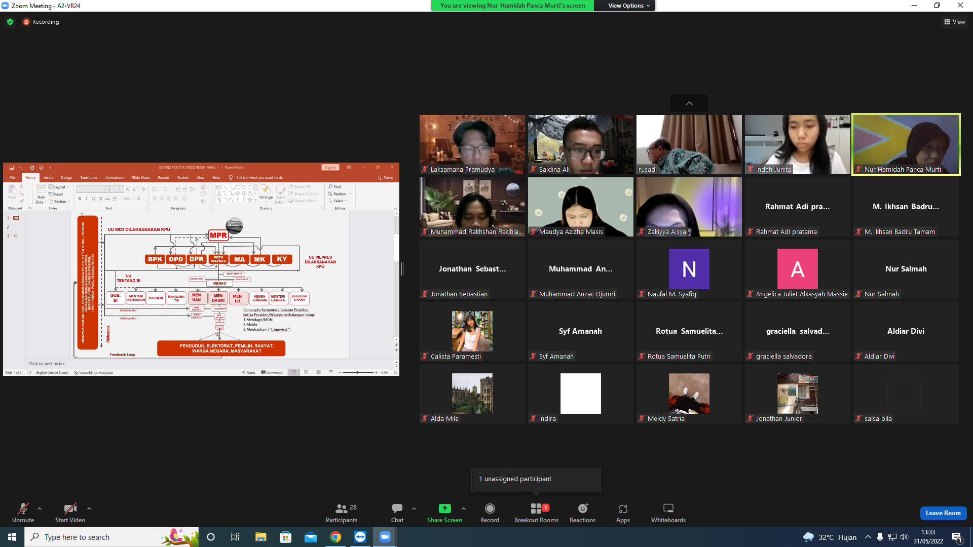Switch to Insert tab in PowerPoint
Screen dimensions: 973x547
click(x=48, y=178)
